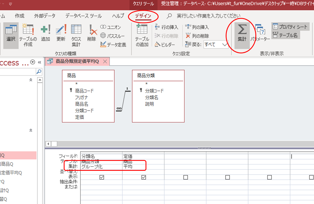The width and height of the screenshot is (314, 204).
Task: Collapse the navigation pane with double chevron
Action: pyautogui.click(x=40, y=62)
